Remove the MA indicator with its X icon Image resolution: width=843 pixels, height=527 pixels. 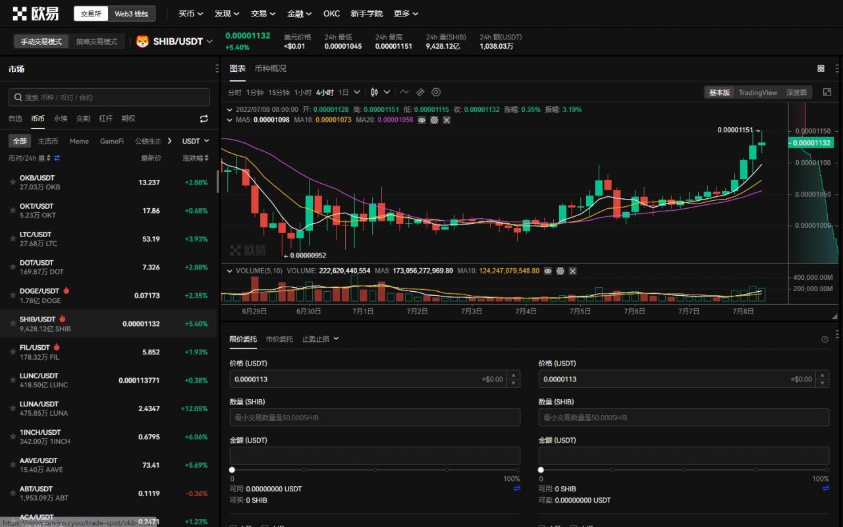(x=447, y=120)
